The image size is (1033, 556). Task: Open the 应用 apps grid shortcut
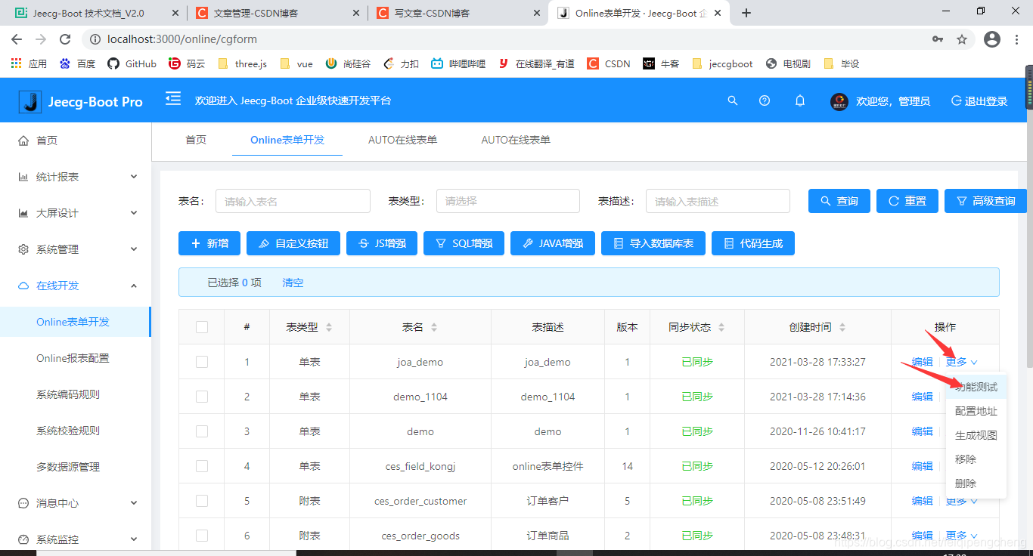[29, 63]
